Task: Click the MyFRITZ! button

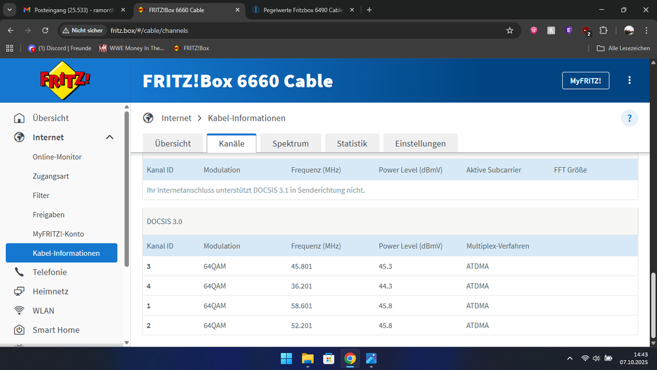Action: click(x=585, y=80)
